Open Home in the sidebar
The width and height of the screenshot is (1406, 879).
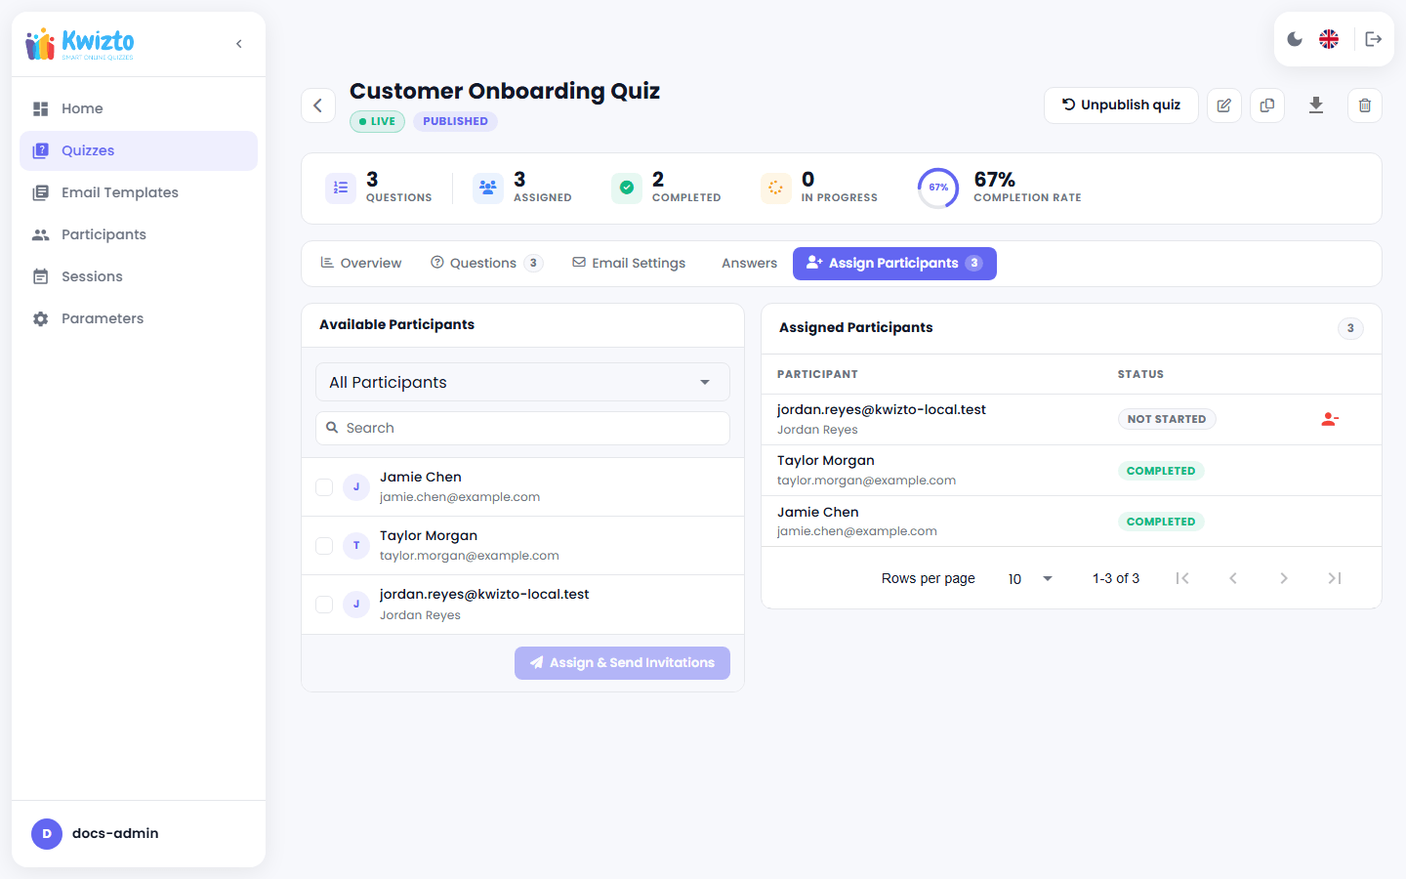point(139,108)
